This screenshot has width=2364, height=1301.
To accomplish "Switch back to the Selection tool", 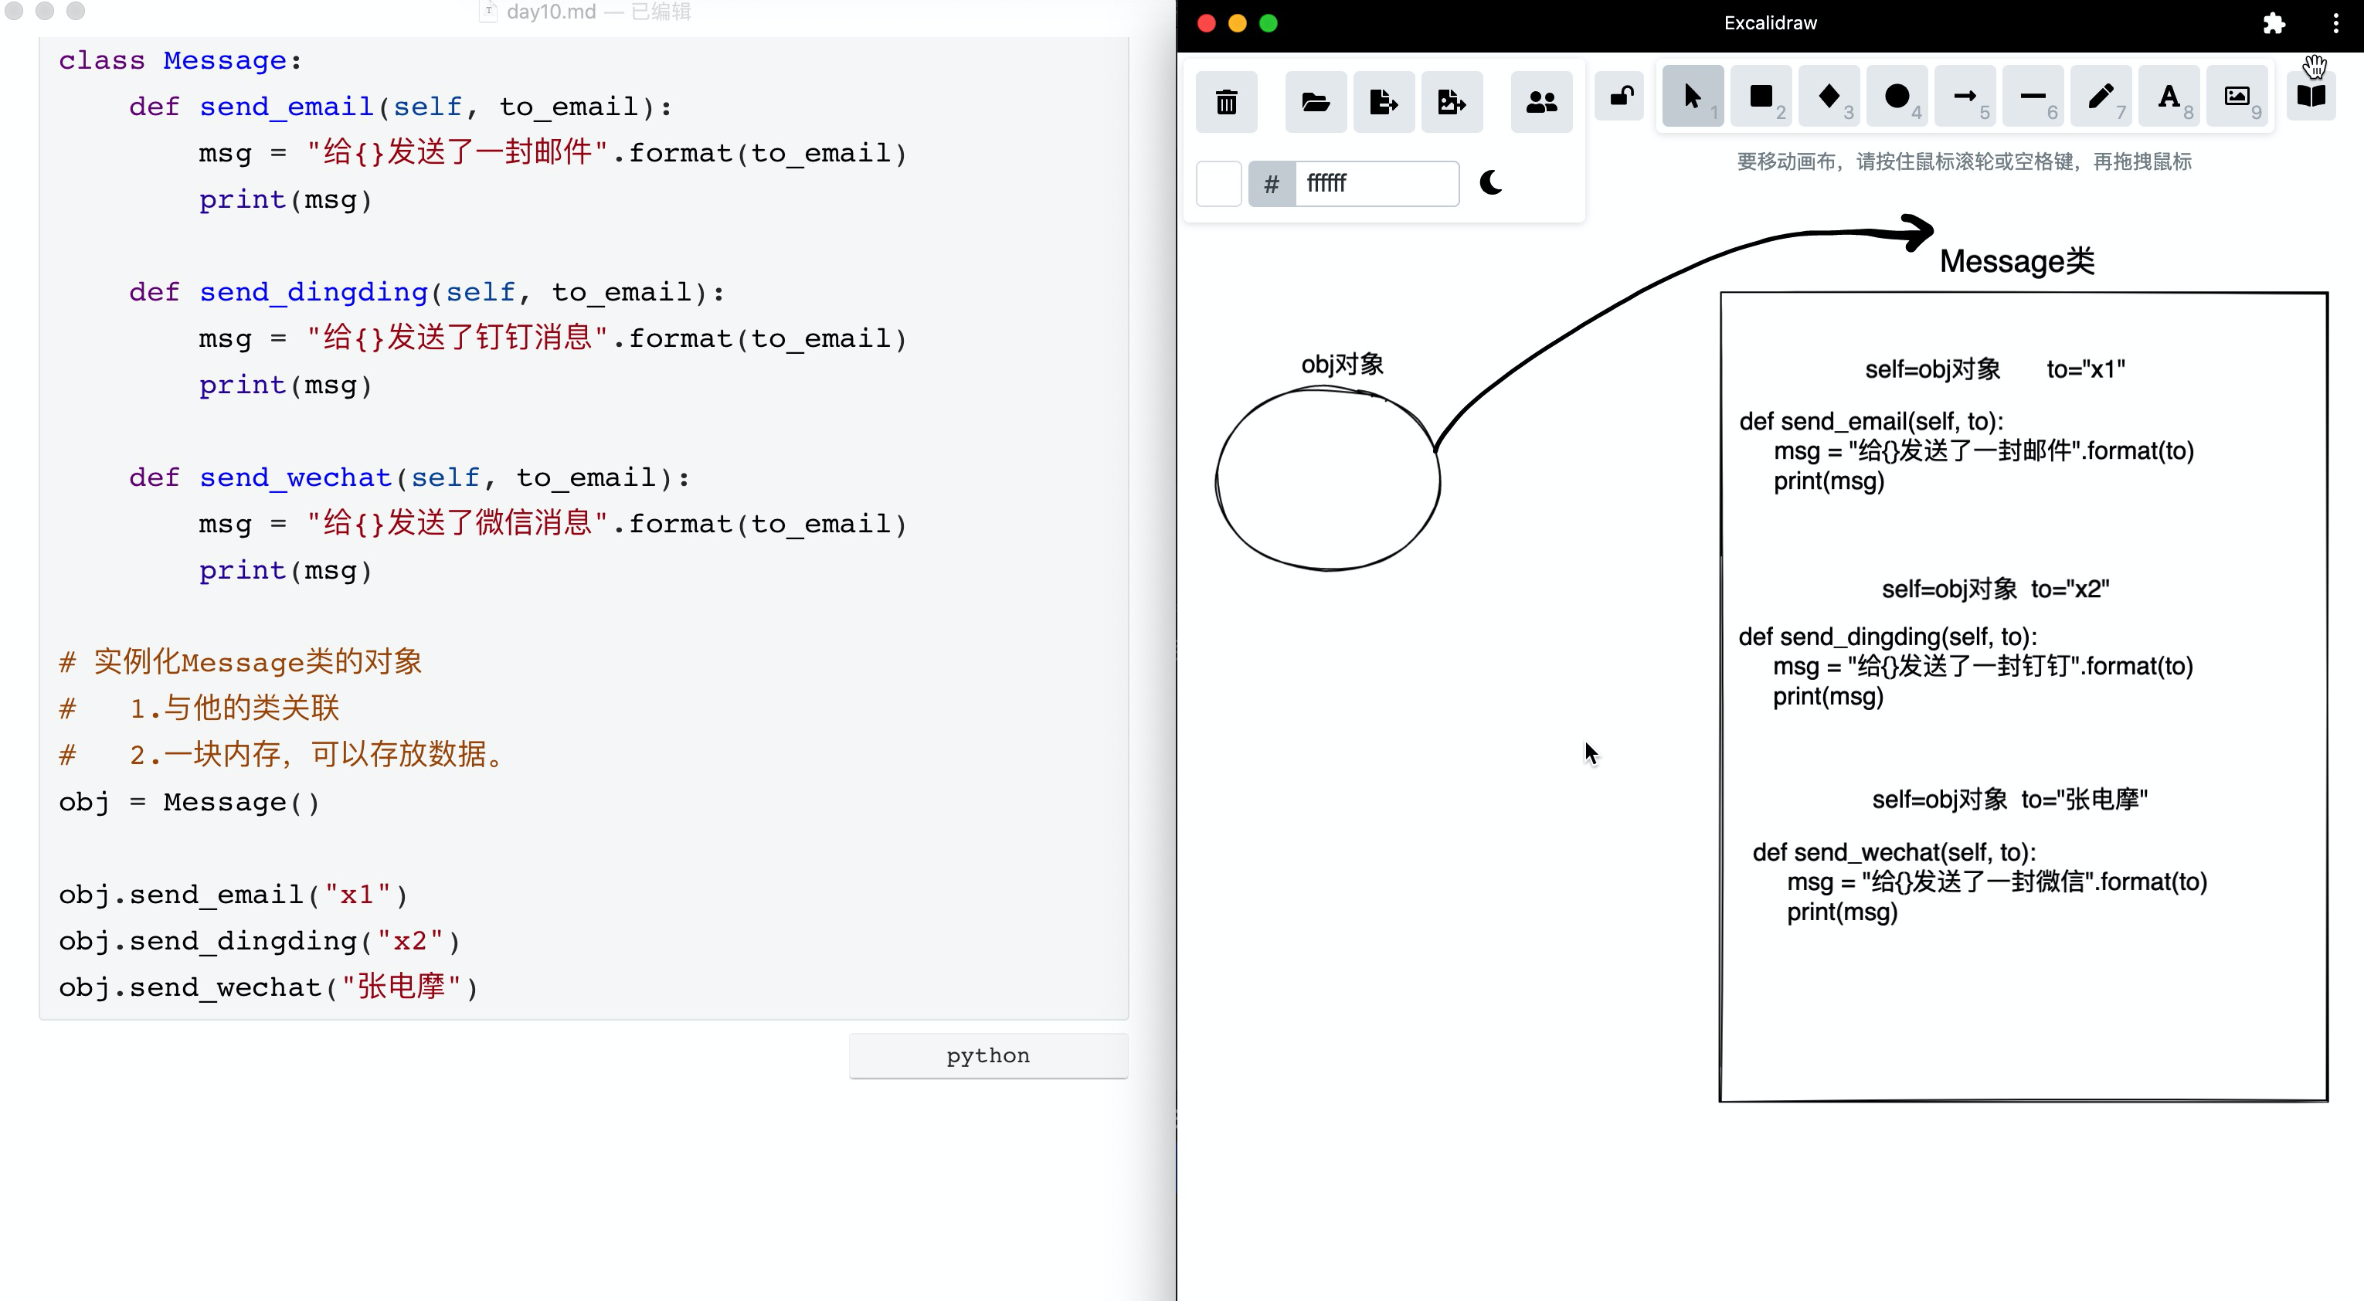I will tap(1693, 97).
